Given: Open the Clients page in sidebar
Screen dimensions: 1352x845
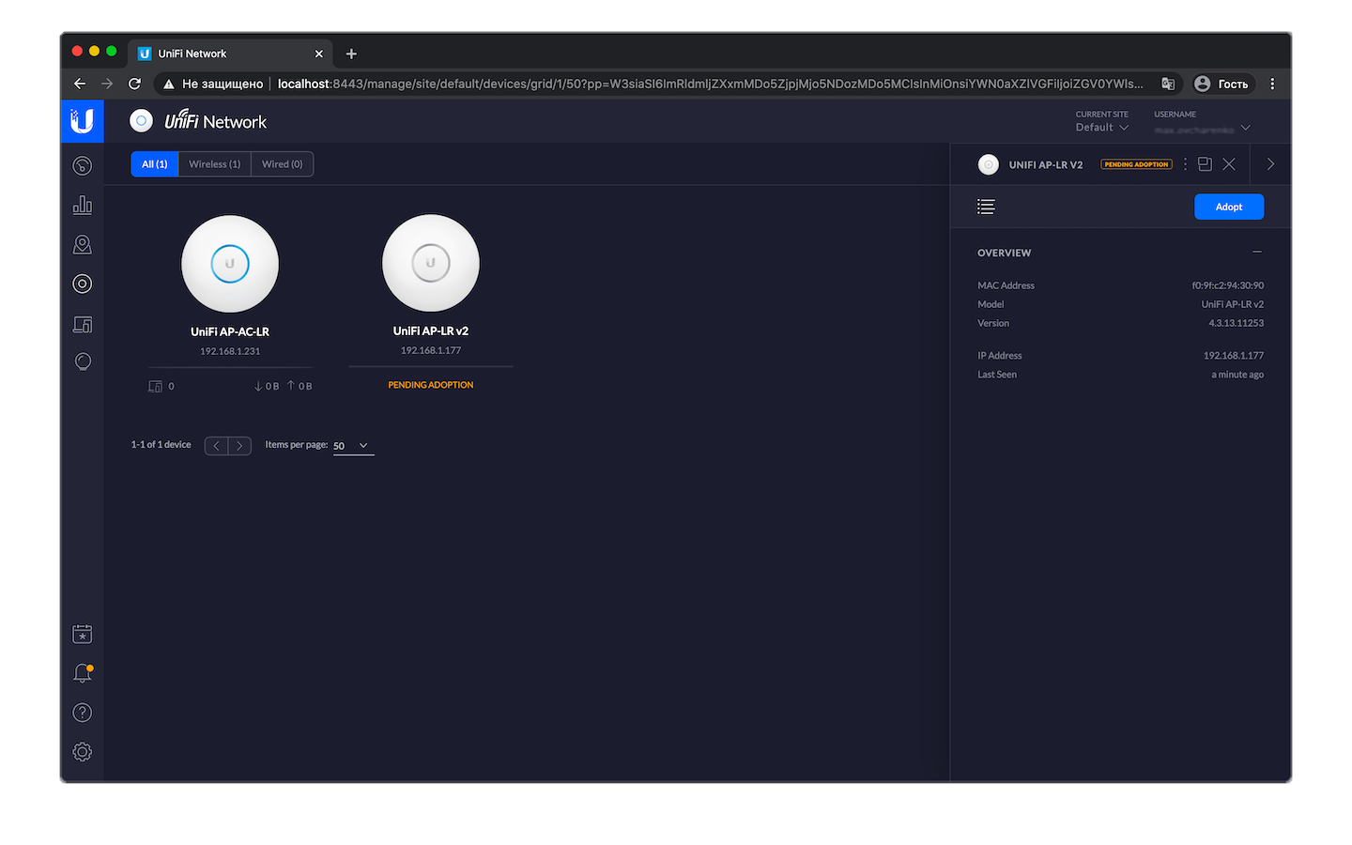Looking at the screenshot, I should pos(83,324).
